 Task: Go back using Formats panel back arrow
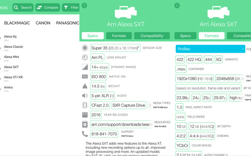point(177,6)
